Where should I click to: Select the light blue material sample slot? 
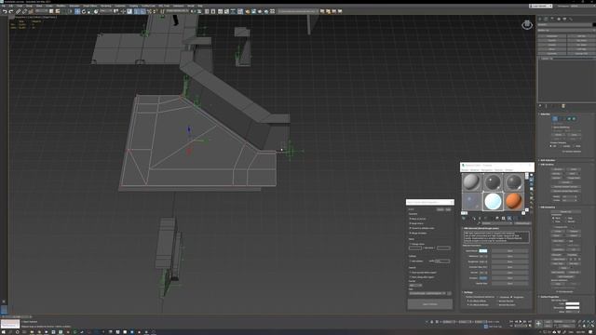493,201
